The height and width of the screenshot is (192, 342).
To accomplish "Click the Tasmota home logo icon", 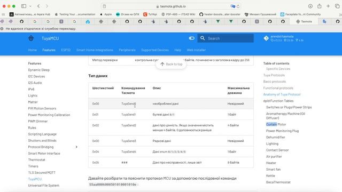I will click(x=31, y=38).
